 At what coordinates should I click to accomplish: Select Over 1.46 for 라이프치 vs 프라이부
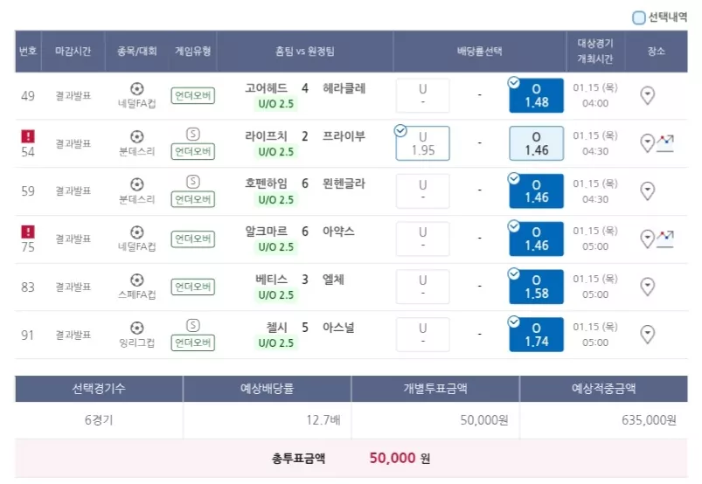click(x=537, y=143)
